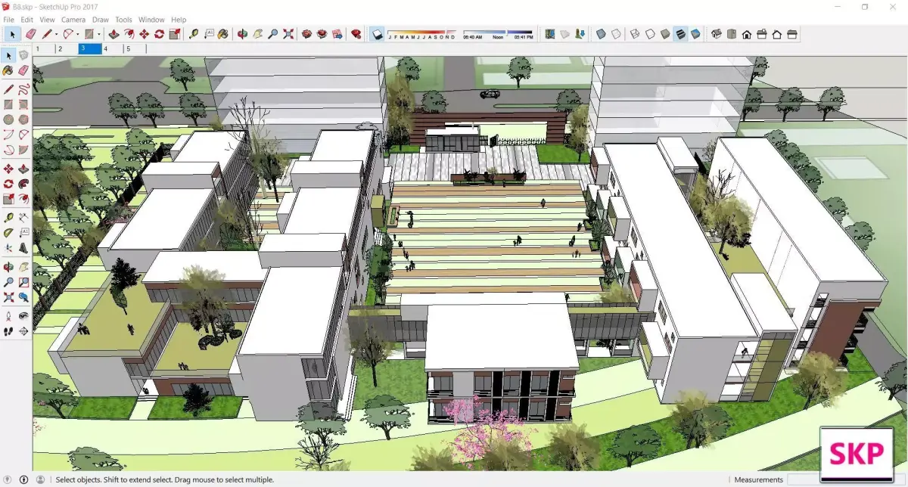Screen dimensions: 908x487
Task: Select the Walk footprints tool
Action: click(x=8, y=330)
